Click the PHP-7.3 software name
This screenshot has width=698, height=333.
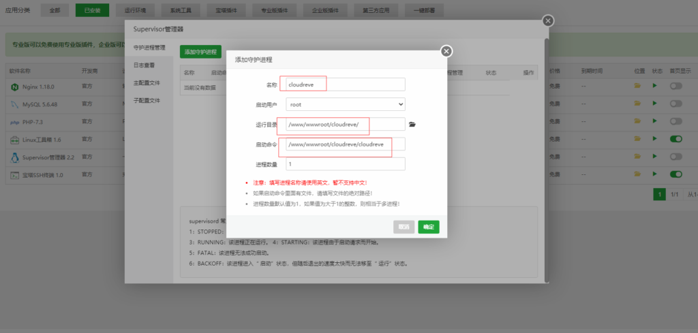pos(33,122)
